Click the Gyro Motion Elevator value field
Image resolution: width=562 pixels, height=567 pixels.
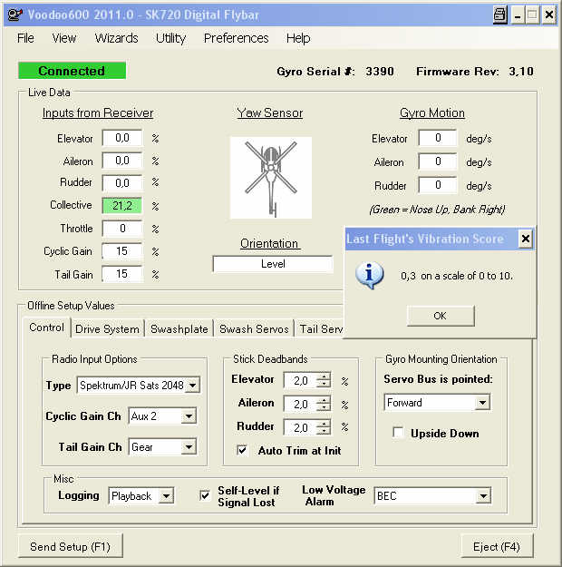(438, 138)
